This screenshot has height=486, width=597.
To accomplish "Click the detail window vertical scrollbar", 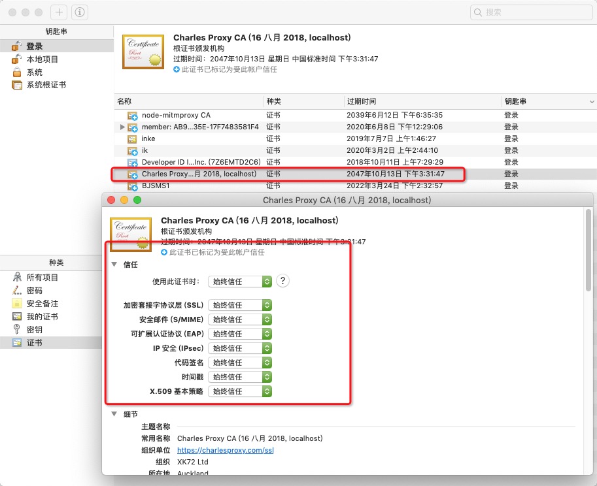I will (588, 250).
